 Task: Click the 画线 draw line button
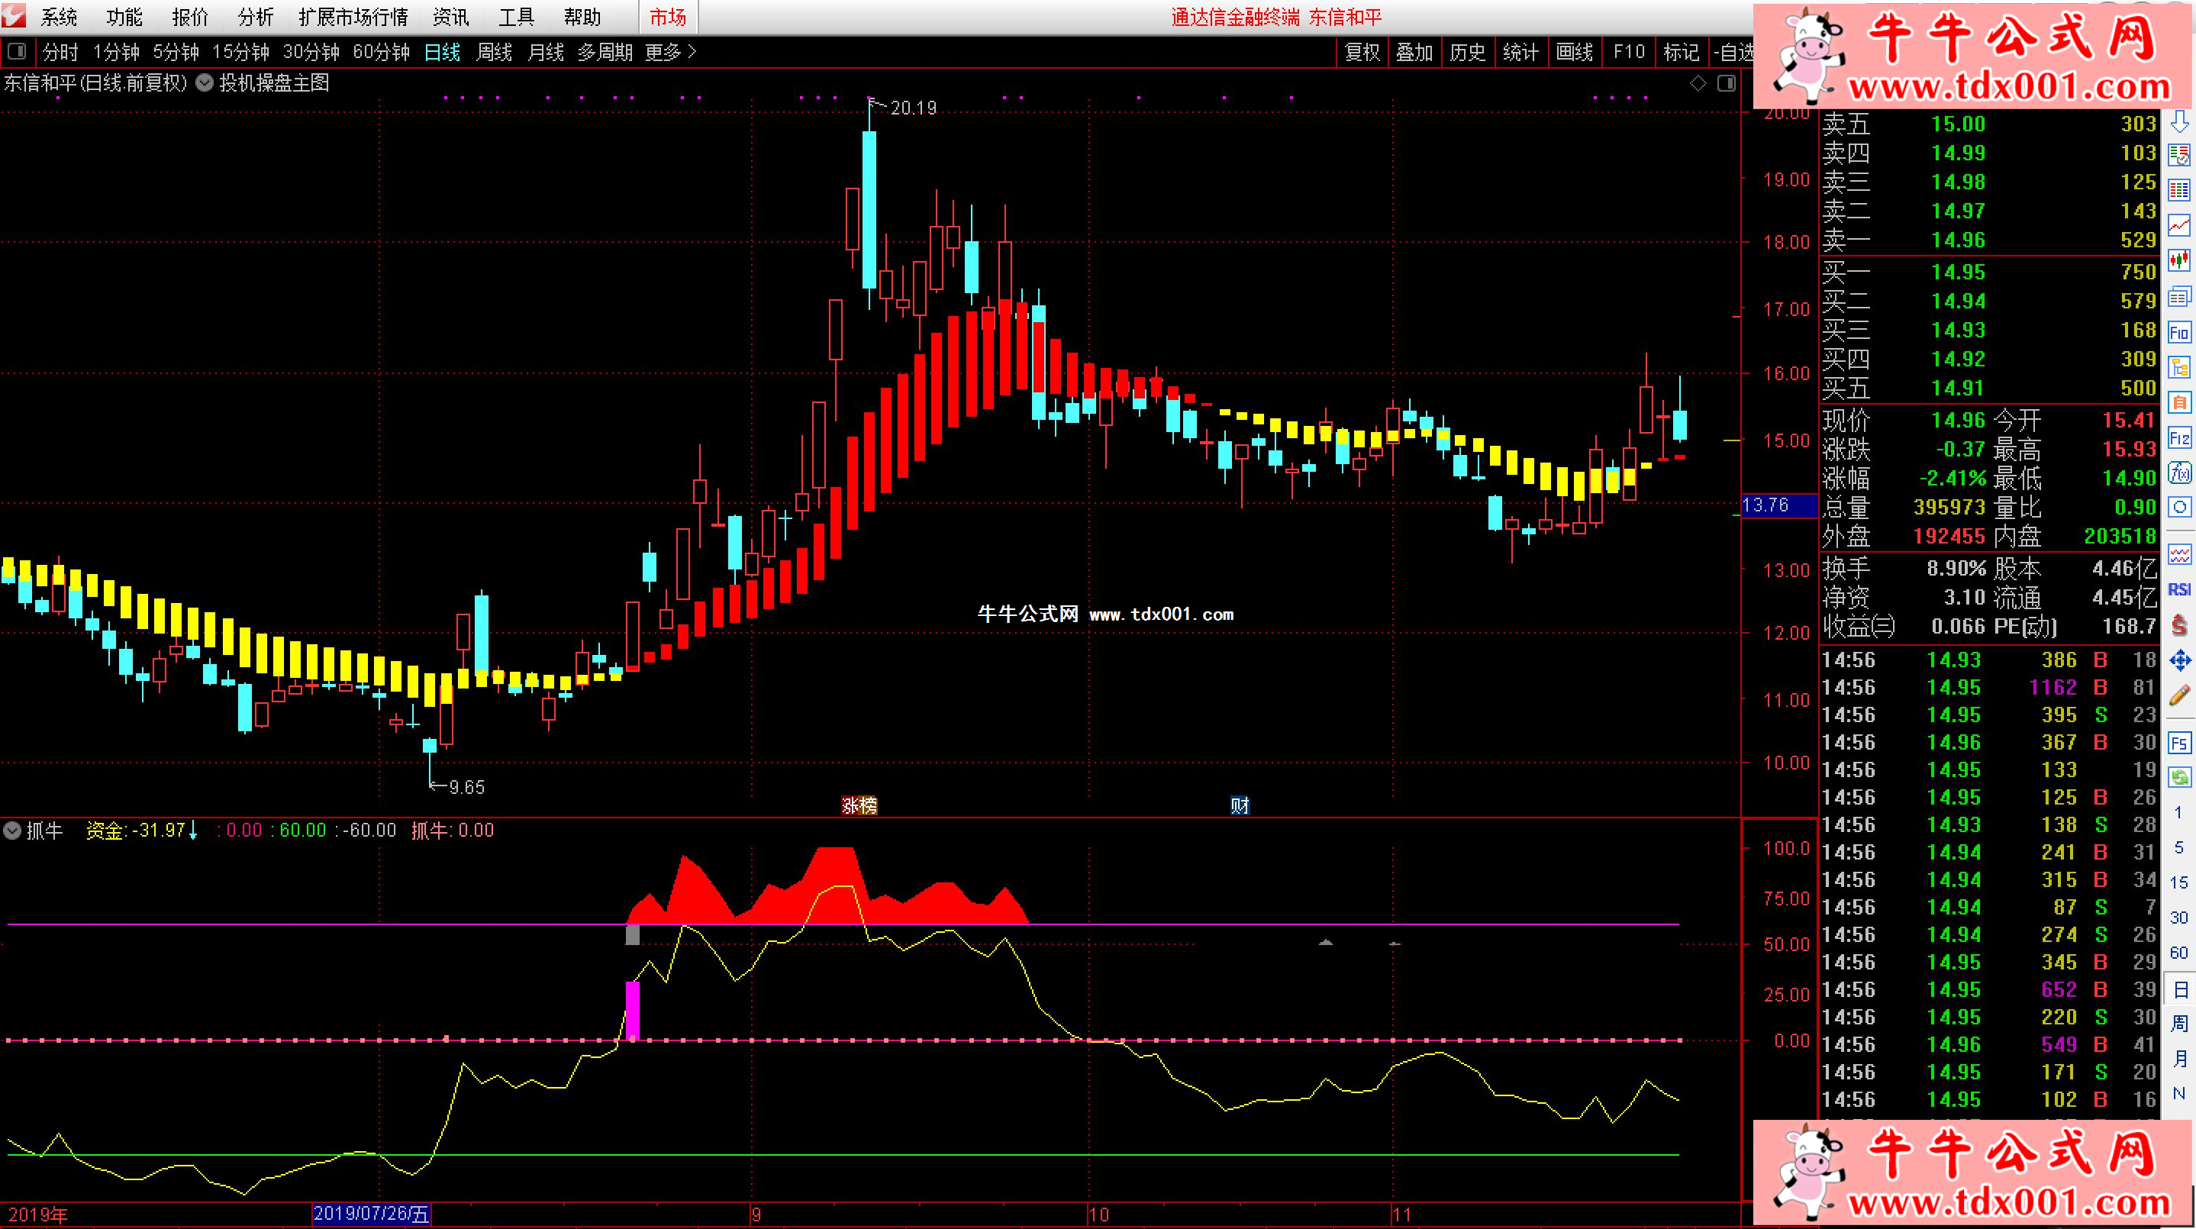point(1574,52)
